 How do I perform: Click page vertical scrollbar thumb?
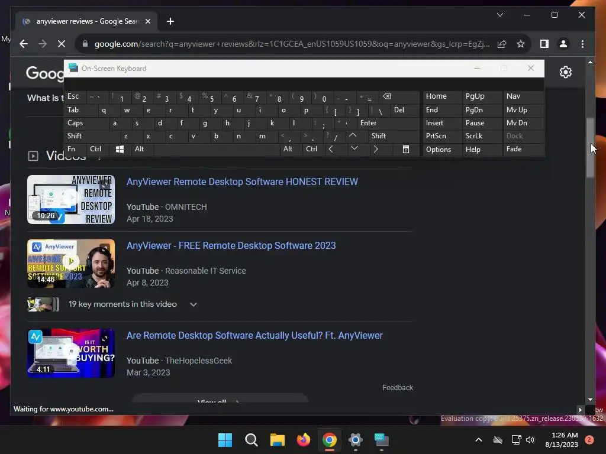pyautogui.click(x=590, y=147)
